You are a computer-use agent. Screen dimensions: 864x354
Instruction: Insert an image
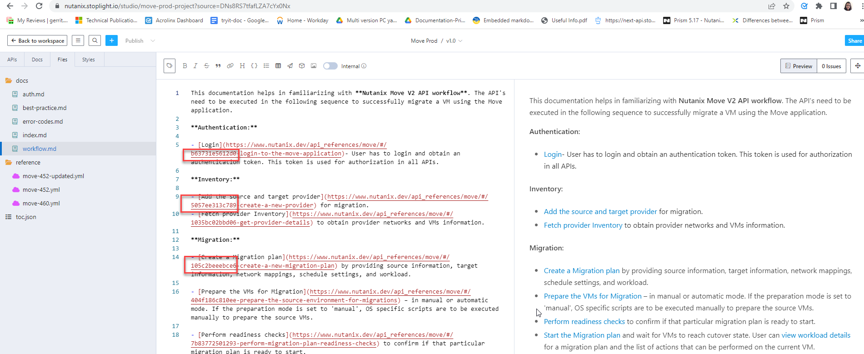pyautogui.click(x=314, y=66)
